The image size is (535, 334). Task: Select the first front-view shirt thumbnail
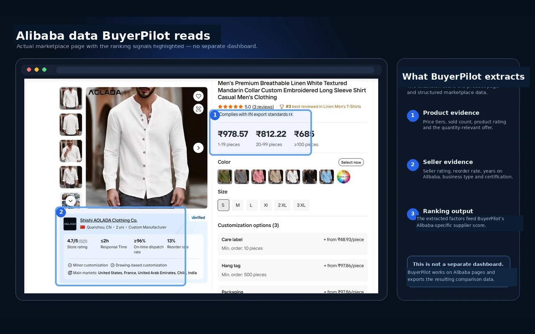coord(71,98)
